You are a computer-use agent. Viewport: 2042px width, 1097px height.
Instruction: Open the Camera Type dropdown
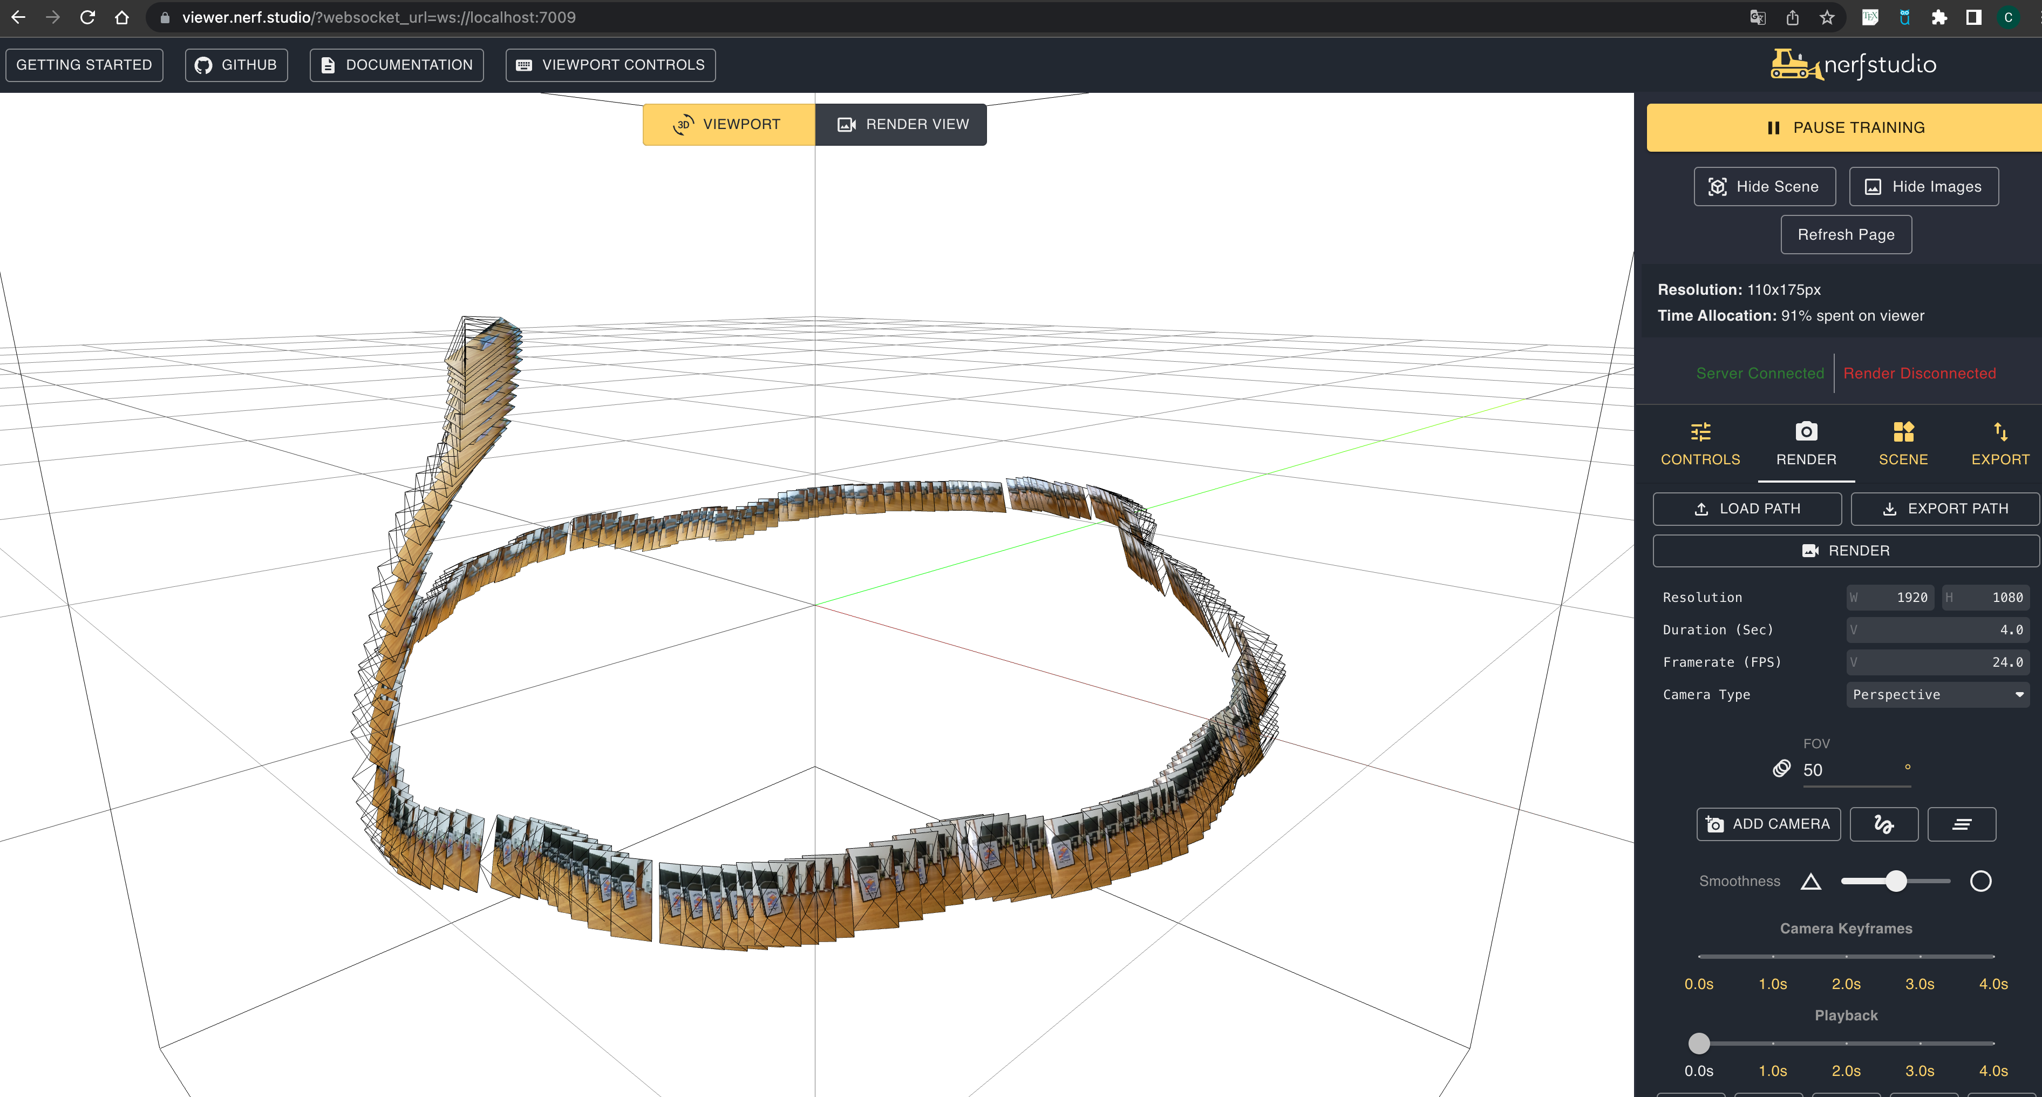pyautogui.click(x=1937, y=694)
